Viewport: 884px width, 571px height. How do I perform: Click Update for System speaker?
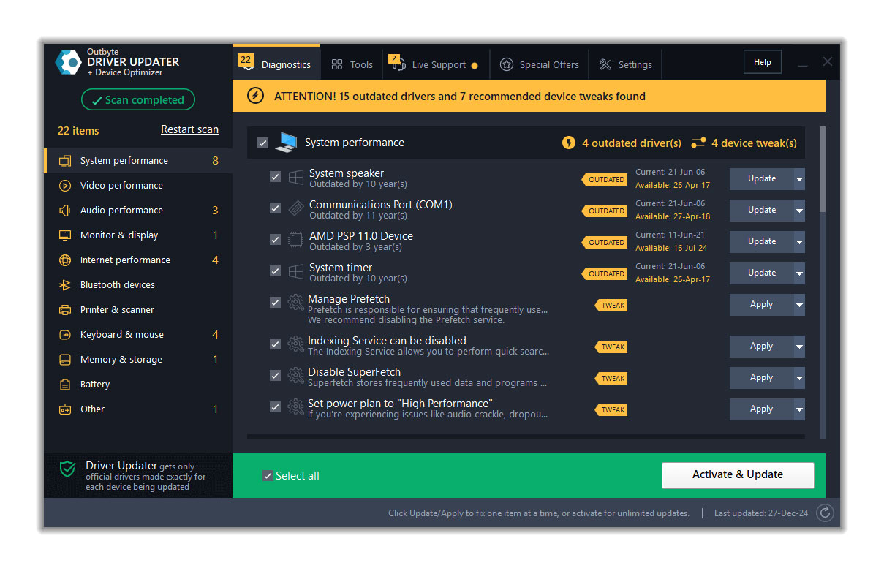click(x=762, y=179)
